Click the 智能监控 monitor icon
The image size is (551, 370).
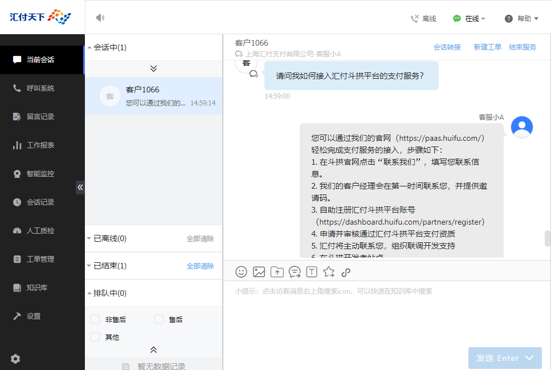tap(17, 174)
